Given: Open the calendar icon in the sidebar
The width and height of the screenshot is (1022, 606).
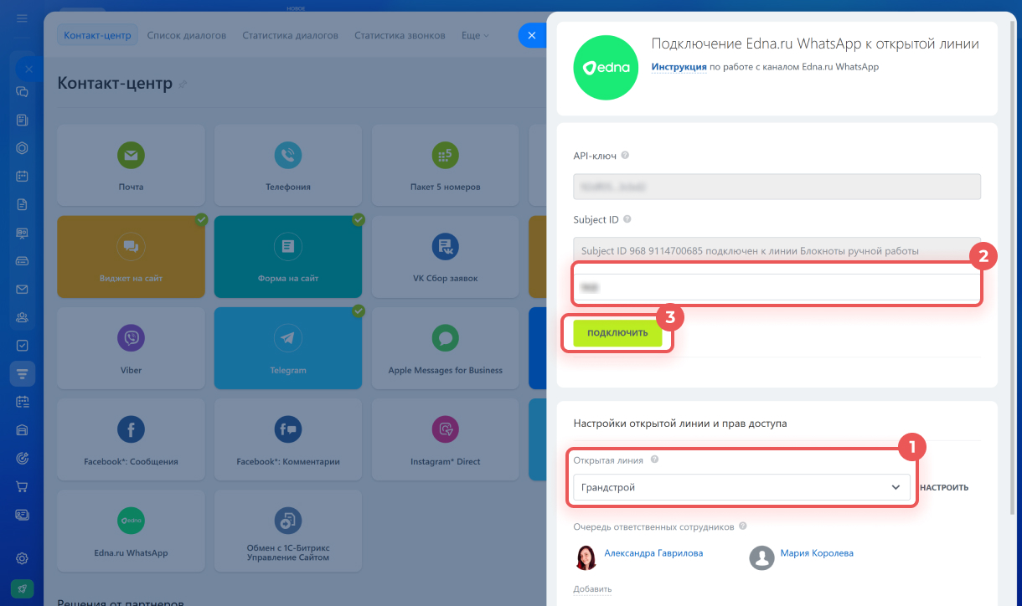Looking at the screenshot, I should (23, 177).
